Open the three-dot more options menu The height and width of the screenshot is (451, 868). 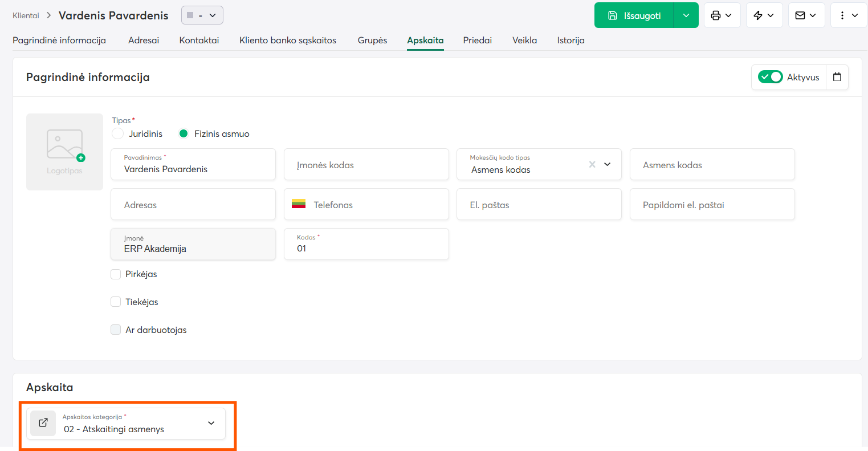849,15
